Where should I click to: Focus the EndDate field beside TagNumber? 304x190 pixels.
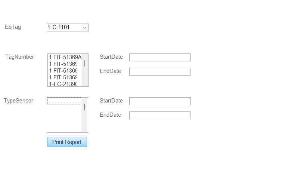tap(160, 71)
